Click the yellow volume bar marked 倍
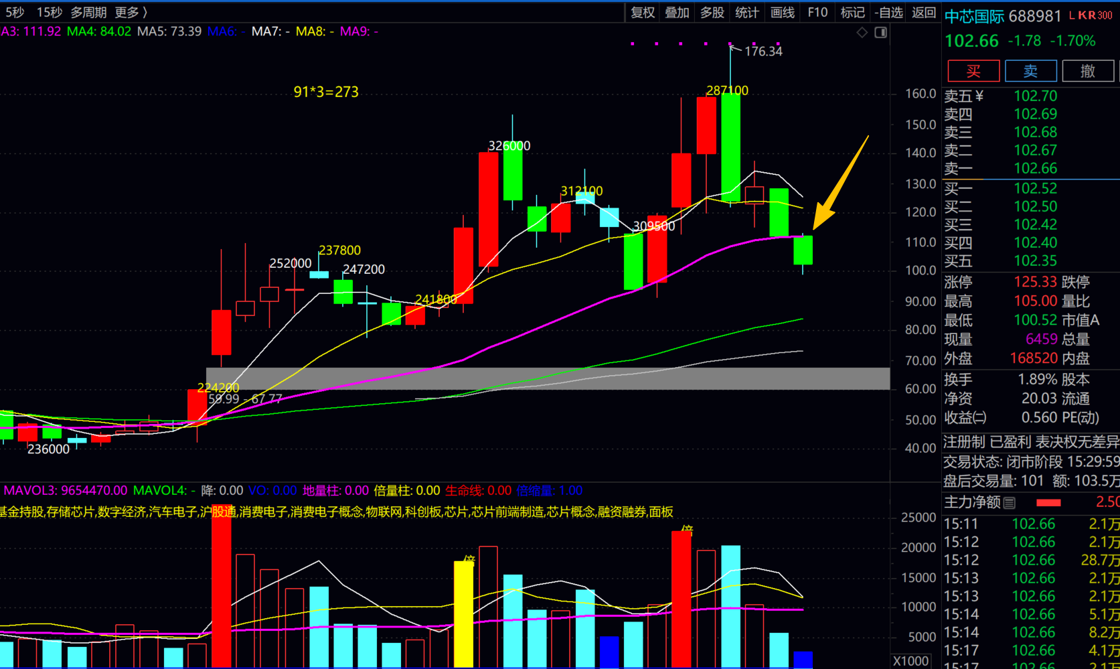Screen dimensions: 1120x669 463,613
